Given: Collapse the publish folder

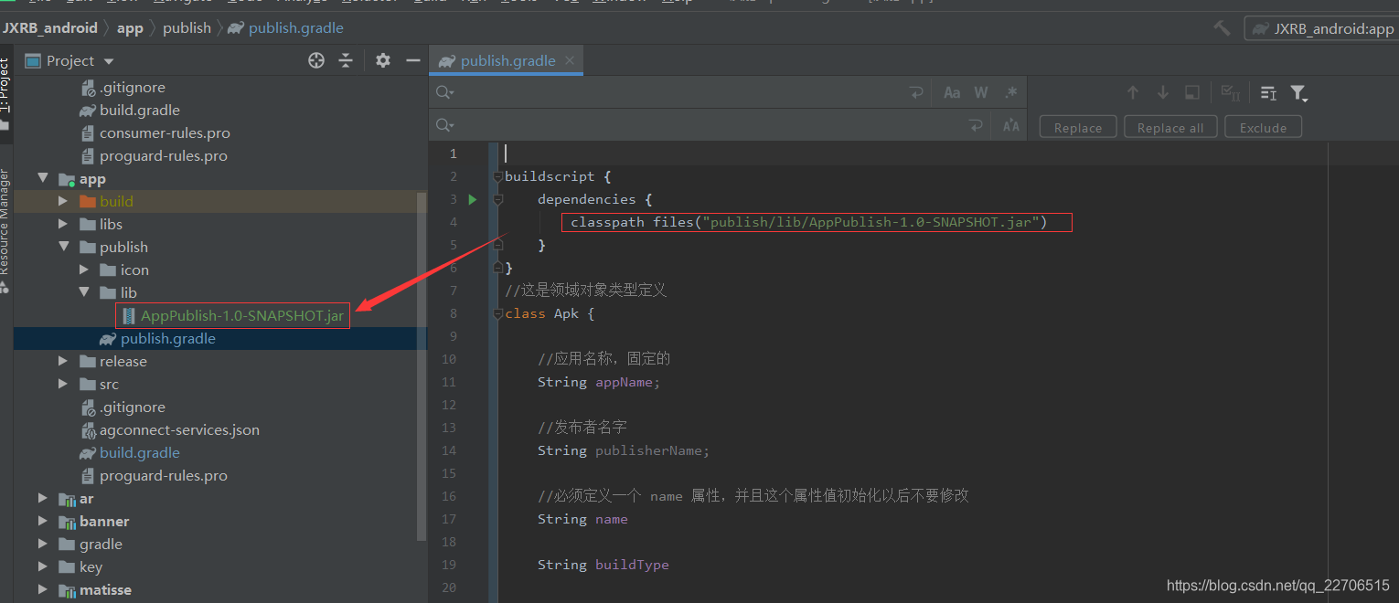Looking at the screenshot, I should tap(62, 247).
